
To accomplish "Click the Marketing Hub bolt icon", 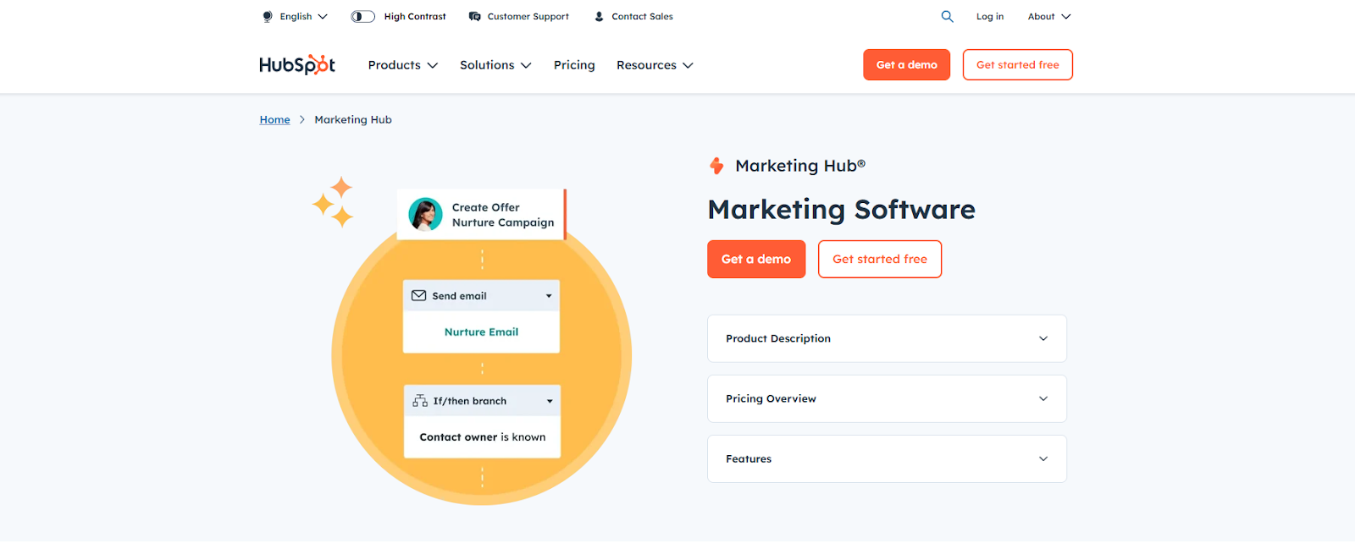I will [x=717, y=166].
